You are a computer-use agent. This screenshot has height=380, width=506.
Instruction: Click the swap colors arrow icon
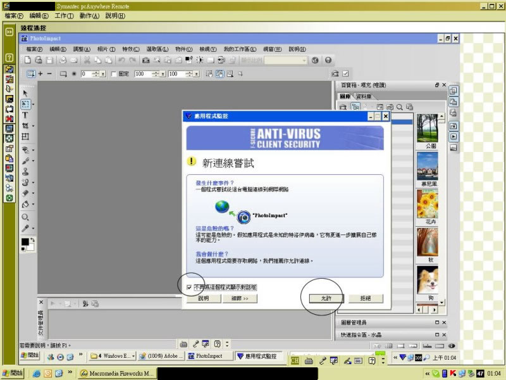point(32,240)
